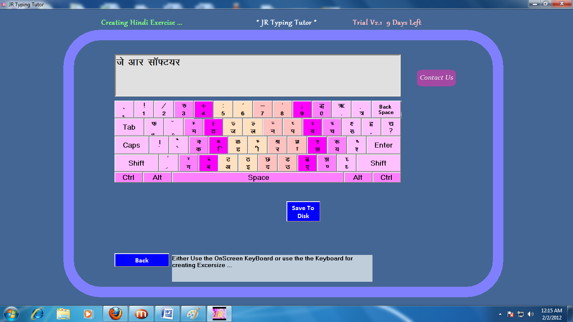The image size is (573, 322).
Task: Click the right Alt key on-screen
Action: [x=358, y=177]
